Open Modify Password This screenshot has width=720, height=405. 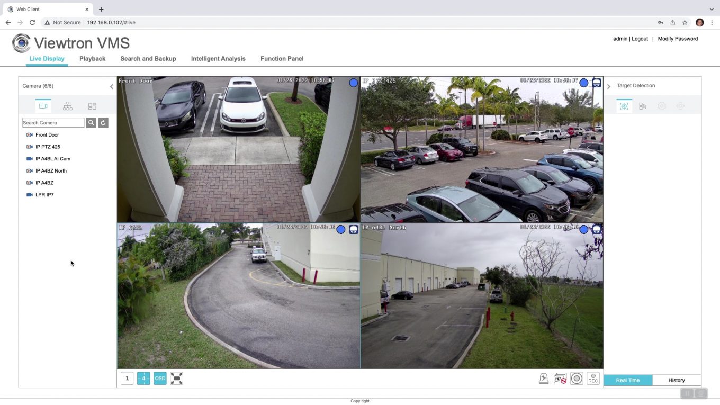coord(678,38)
